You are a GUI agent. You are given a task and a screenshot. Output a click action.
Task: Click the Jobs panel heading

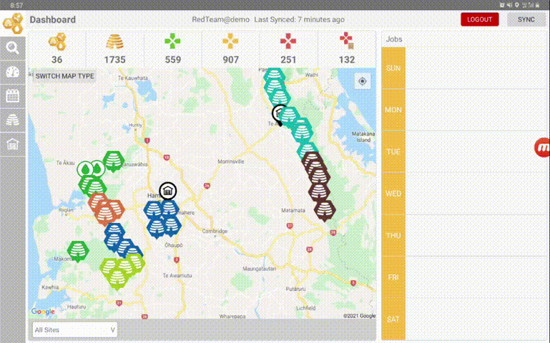pyautogui.click(x=394, y=39)
